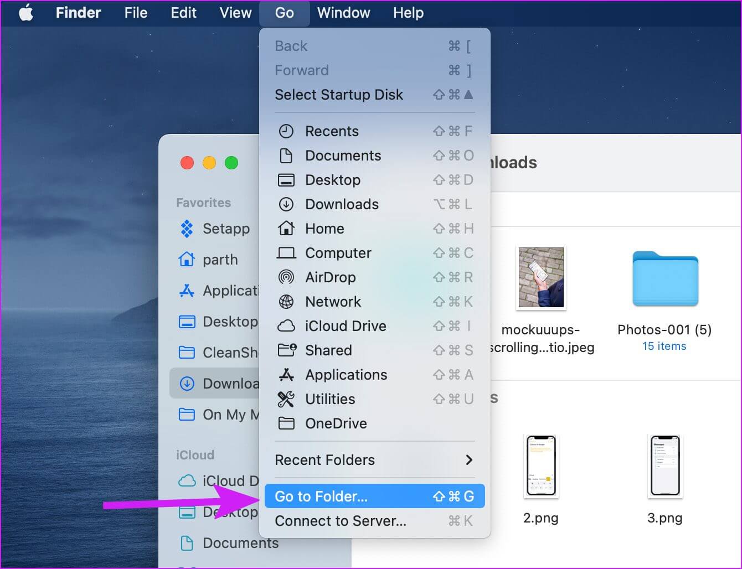Select Utilities in the Go menu
This screenshot has width=742, height=569.
click(375, 399)
